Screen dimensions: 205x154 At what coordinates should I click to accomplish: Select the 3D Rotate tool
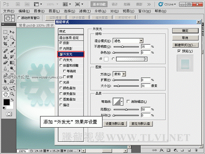point(5,88)
